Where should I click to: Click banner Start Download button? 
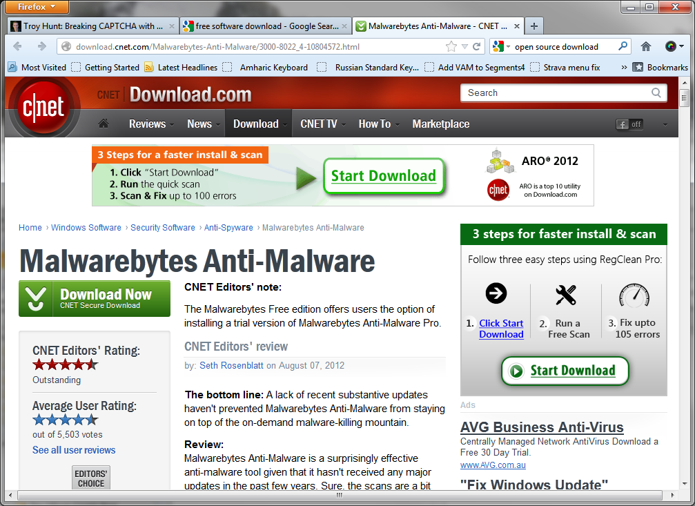pos(384,176)
